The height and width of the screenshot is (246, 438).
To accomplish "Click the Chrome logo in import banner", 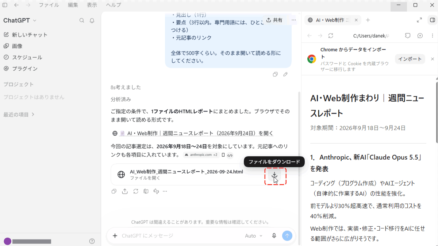I will pos(312,59).
